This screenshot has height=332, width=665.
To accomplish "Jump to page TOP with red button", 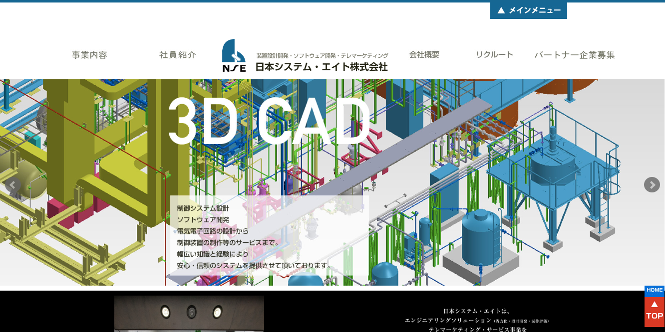I will 655,312.
